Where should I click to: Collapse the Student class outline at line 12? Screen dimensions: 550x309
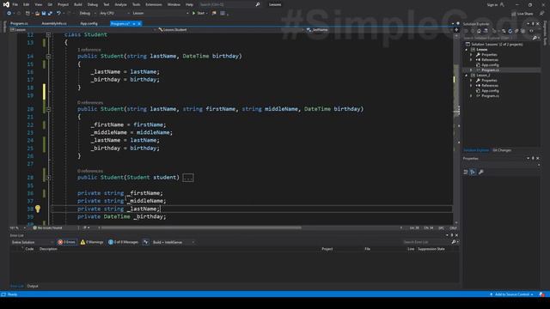click(x=48, y=34)
